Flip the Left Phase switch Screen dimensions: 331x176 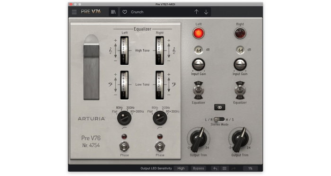point(124,146)
